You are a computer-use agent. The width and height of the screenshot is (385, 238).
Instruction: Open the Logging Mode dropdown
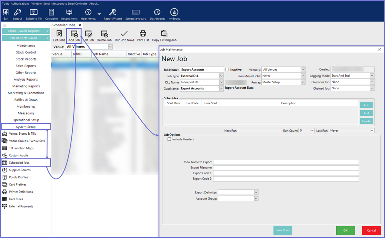coord(372,76)
